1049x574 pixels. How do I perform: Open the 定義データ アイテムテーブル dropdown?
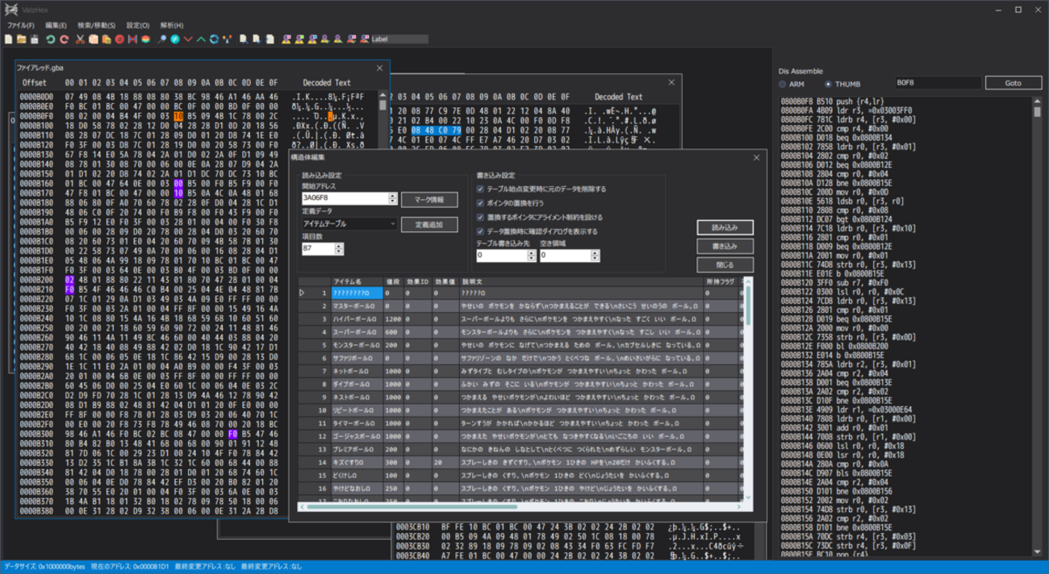349,223
